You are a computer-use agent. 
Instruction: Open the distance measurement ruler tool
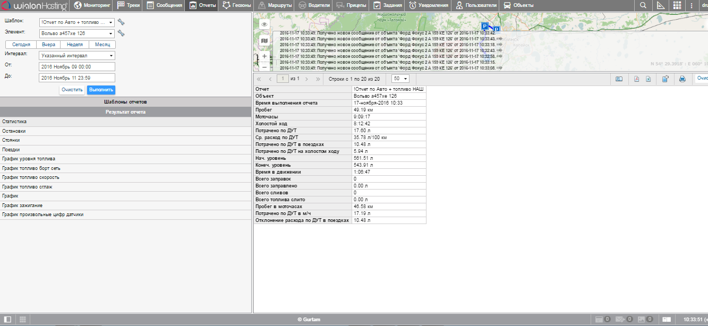(x=660, y=5)
